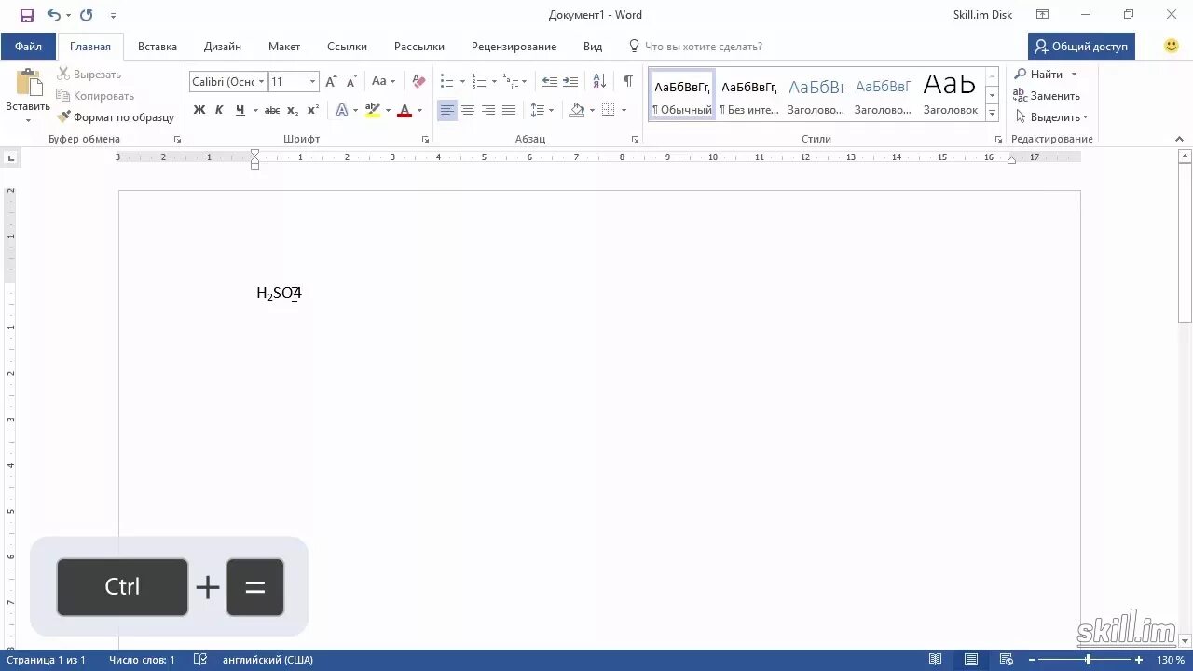Image resolution: width=1193 pixels, height=671 pixels.
Task: Open Ribbon Display Options in title bar
Action: click(1043, 15)
